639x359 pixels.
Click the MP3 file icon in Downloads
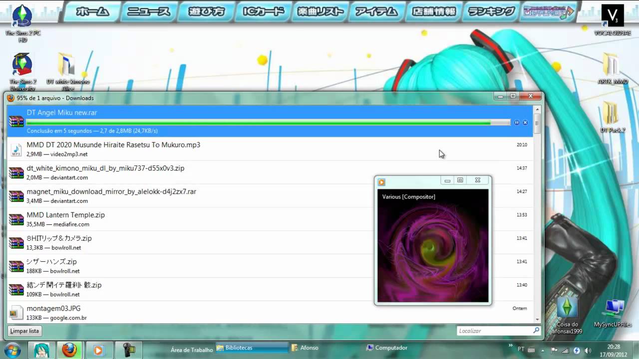pos(16,150)
